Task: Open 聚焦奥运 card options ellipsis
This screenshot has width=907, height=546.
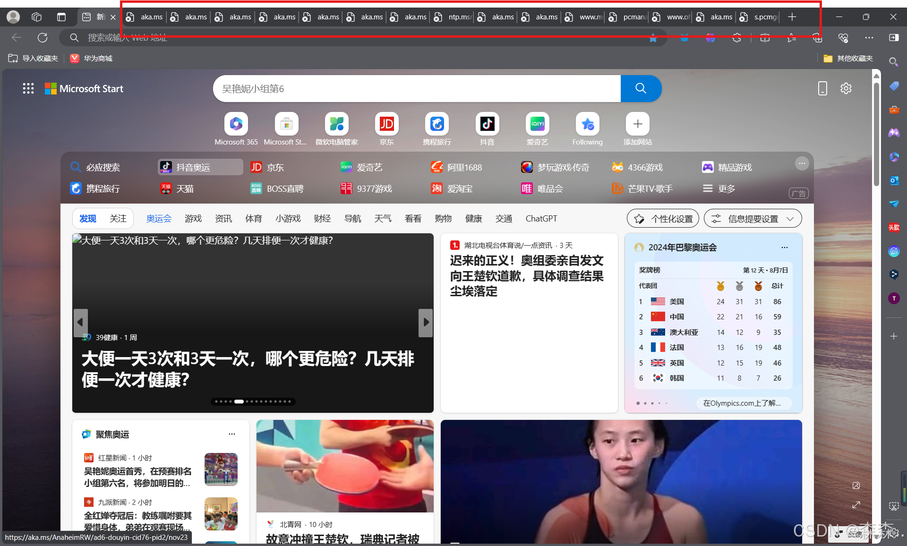Action: click(x=232, y=434)
